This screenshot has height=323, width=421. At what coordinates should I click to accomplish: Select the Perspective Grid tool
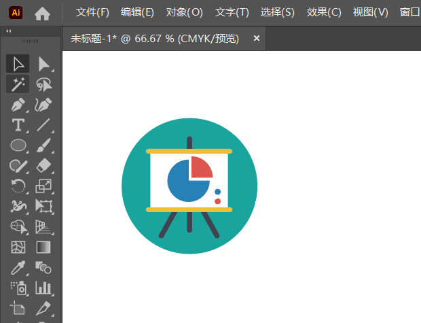click(x=43, y=226)
